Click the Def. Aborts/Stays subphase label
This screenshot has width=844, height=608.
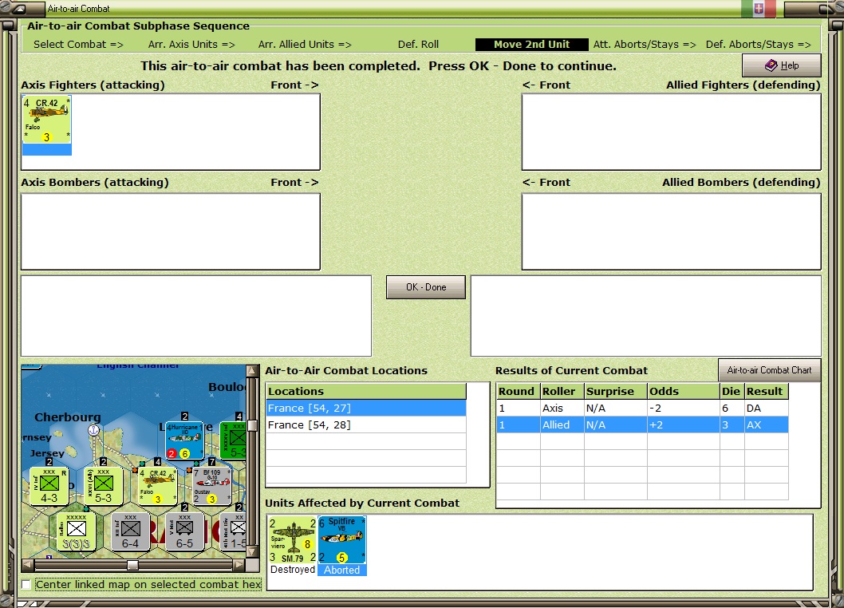[759, 44]
